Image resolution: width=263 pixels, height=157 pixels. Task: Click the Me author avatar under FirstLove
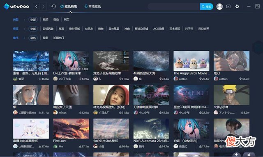(x=55, y=146)
